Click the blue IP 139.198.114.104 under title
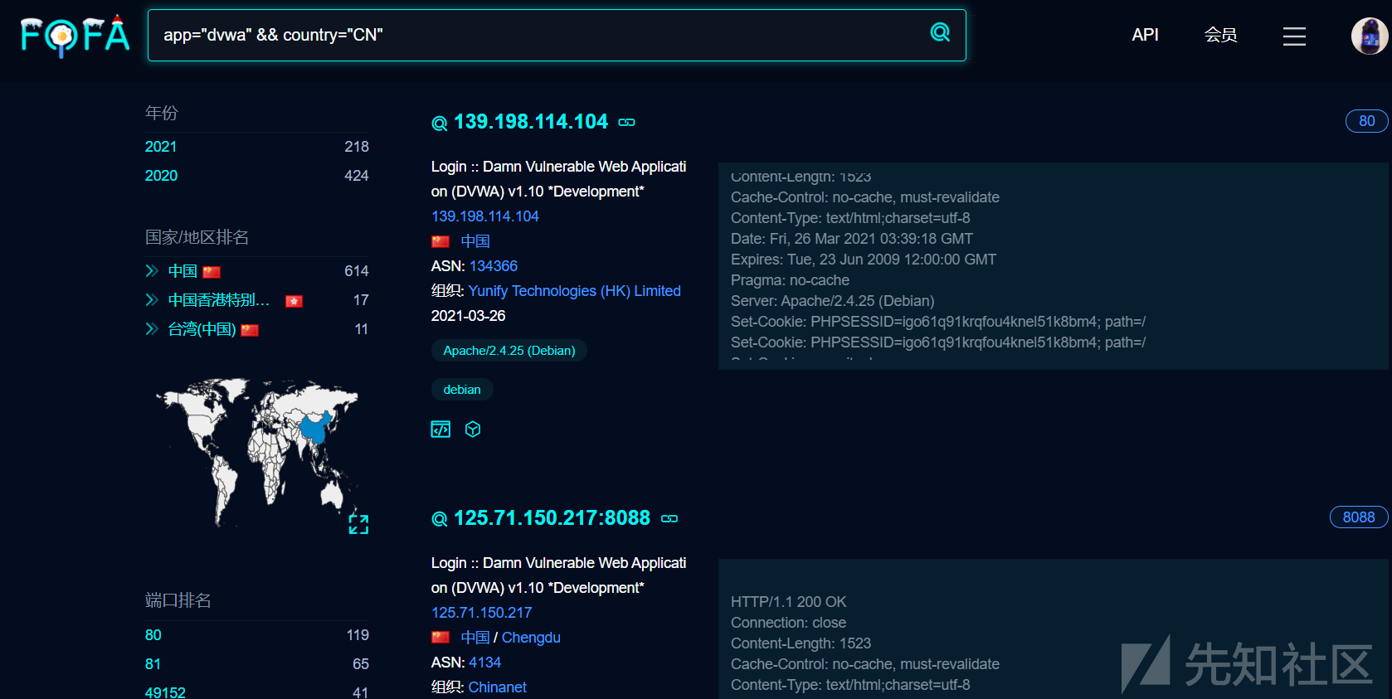This screenshot has height=699, width=1392. point(485,216)
